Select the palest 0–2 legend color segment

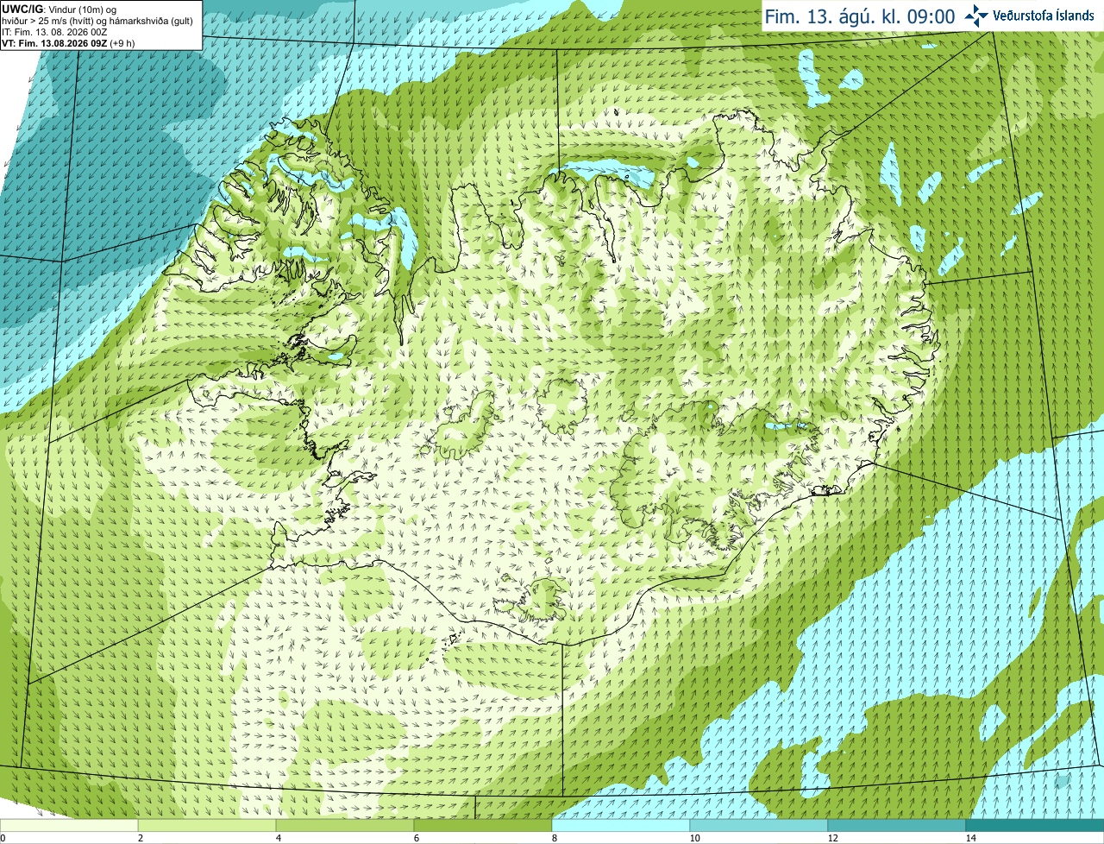coord(69,825)
